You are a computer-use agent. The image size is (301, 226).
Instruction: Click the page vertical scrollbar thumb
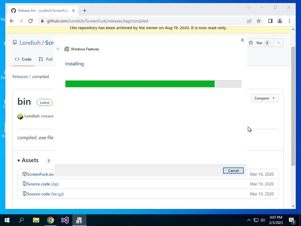(293, 106)
